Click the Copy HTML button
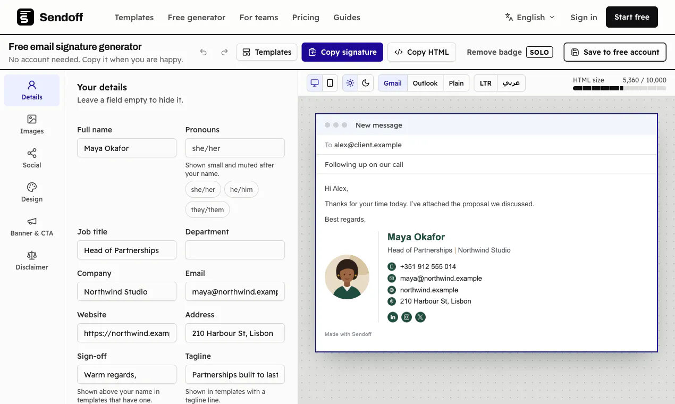The height and width of the screenshot is (404, 675). 421,52
